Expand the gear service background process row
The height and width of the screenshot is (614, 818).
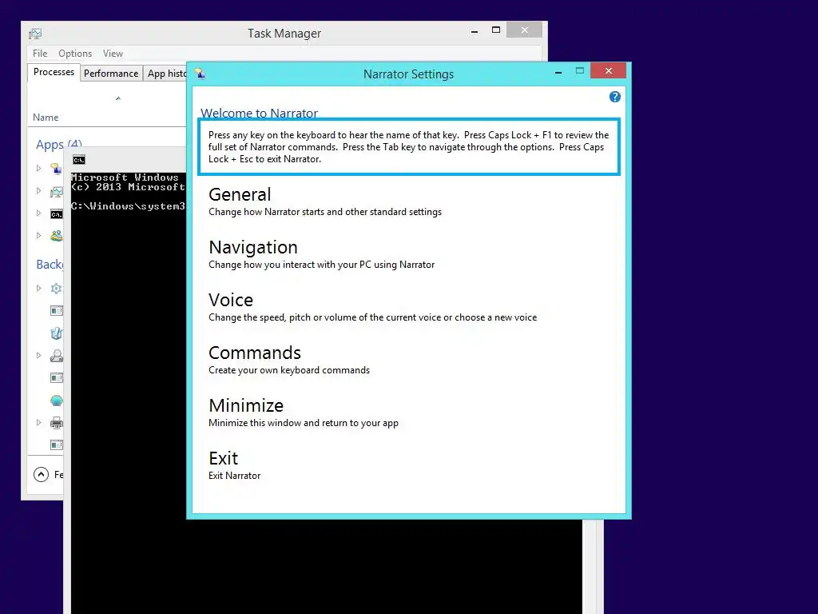[x=38, y=288]
